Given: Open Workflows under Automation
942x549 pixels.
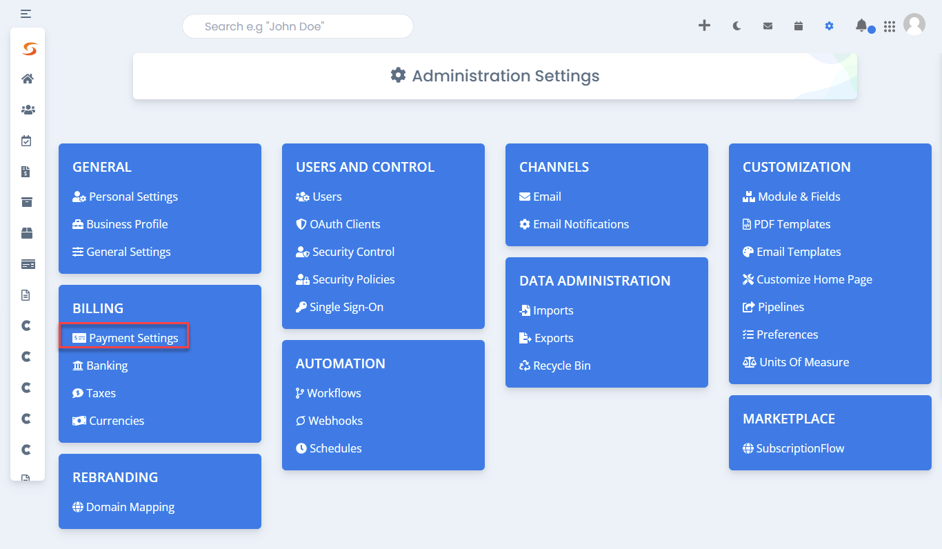Looking at the screenshot, I should tap(329, 393).
